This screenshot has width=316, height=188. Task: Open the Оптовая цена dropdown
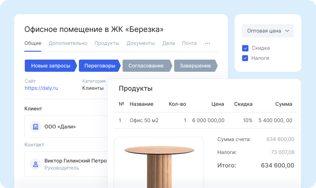pos(268,31)
